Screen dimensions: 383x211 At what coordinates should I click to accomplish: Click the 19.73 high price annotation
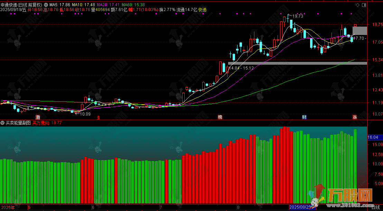point(298,16)
